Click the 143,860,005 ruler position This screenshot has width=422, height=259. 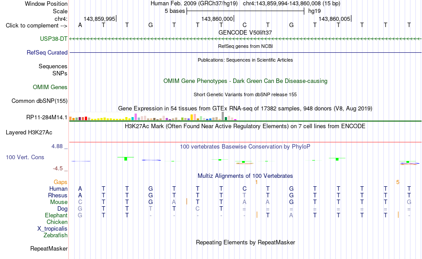pyautogui.click(x=334, y=19)
